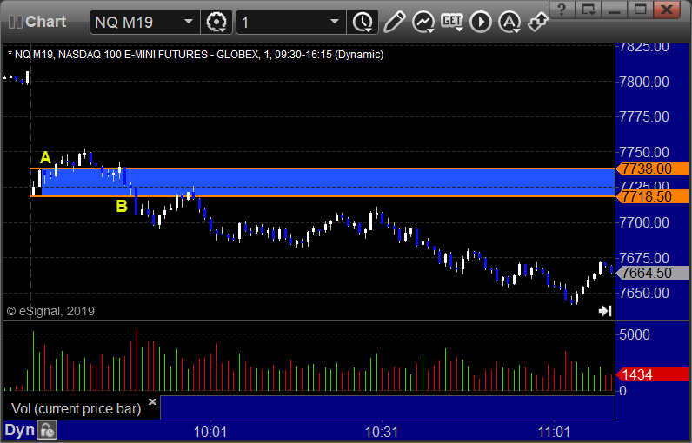This screenshot has height=443, width=692.
Task: Select the blue shaded rectangle region
Action: point(328,182)
